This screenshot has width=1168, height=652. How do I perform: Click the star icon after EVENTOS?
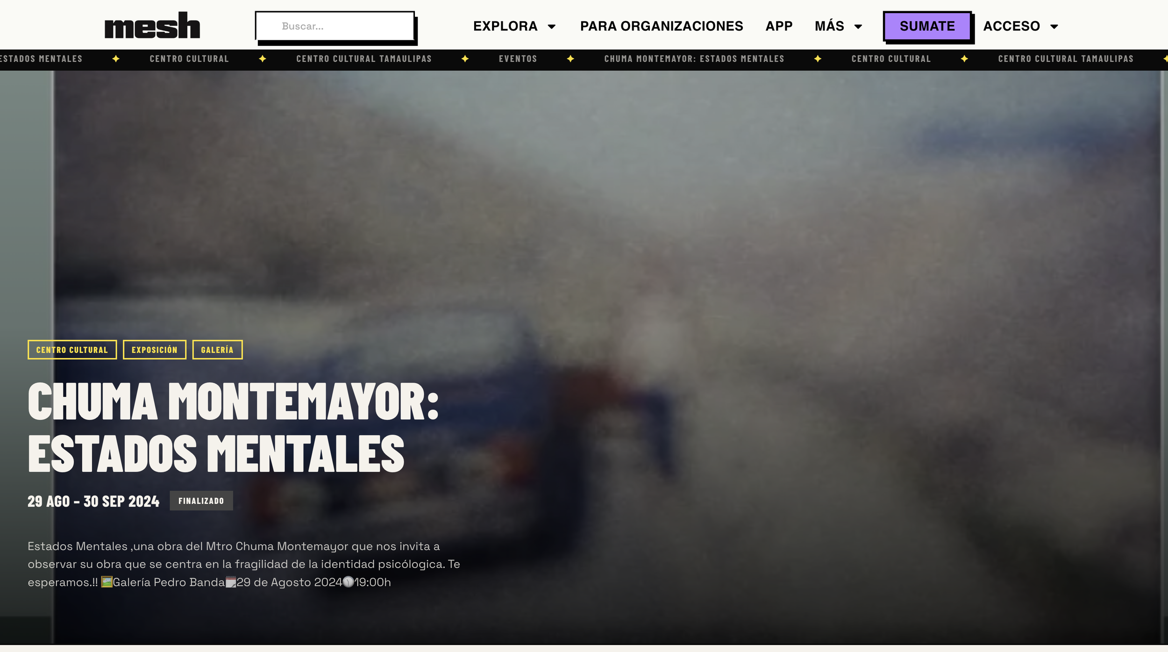pos(570,59)
